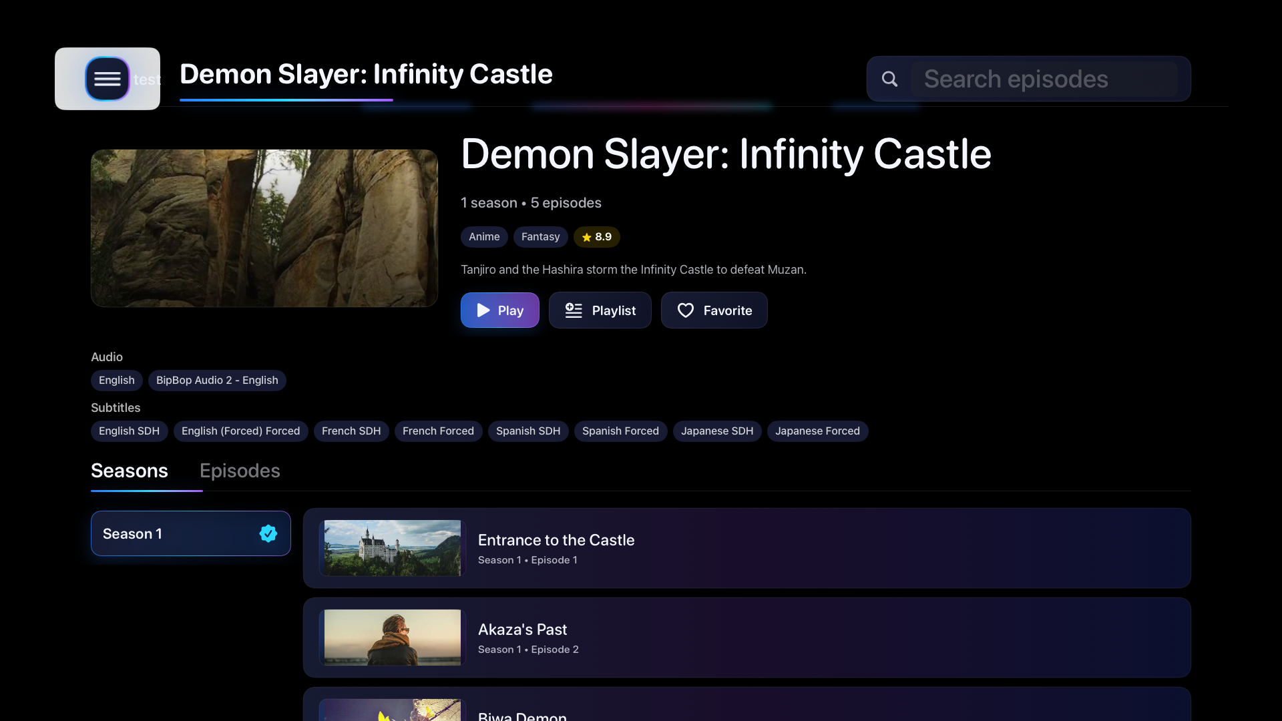Screen dimensions: 1282x721
Task: Select the Fantasy genre tag
Action: 540,237
